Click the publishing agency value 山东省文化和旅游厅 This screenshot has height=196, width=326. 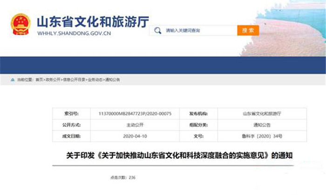265,113
